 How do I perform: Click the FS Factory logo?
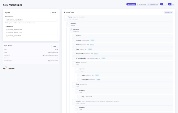point(9,68)
